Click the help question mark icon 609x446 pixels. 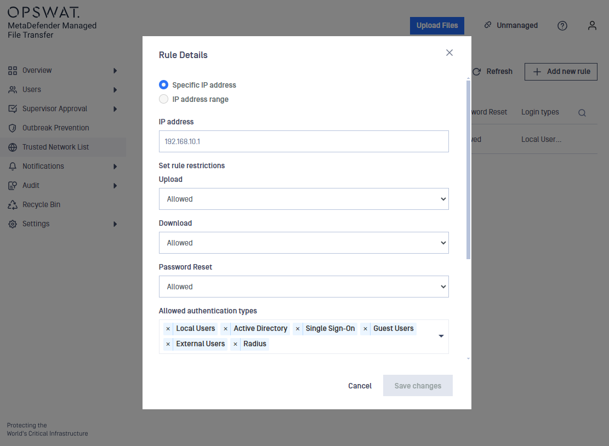[562, 26]
